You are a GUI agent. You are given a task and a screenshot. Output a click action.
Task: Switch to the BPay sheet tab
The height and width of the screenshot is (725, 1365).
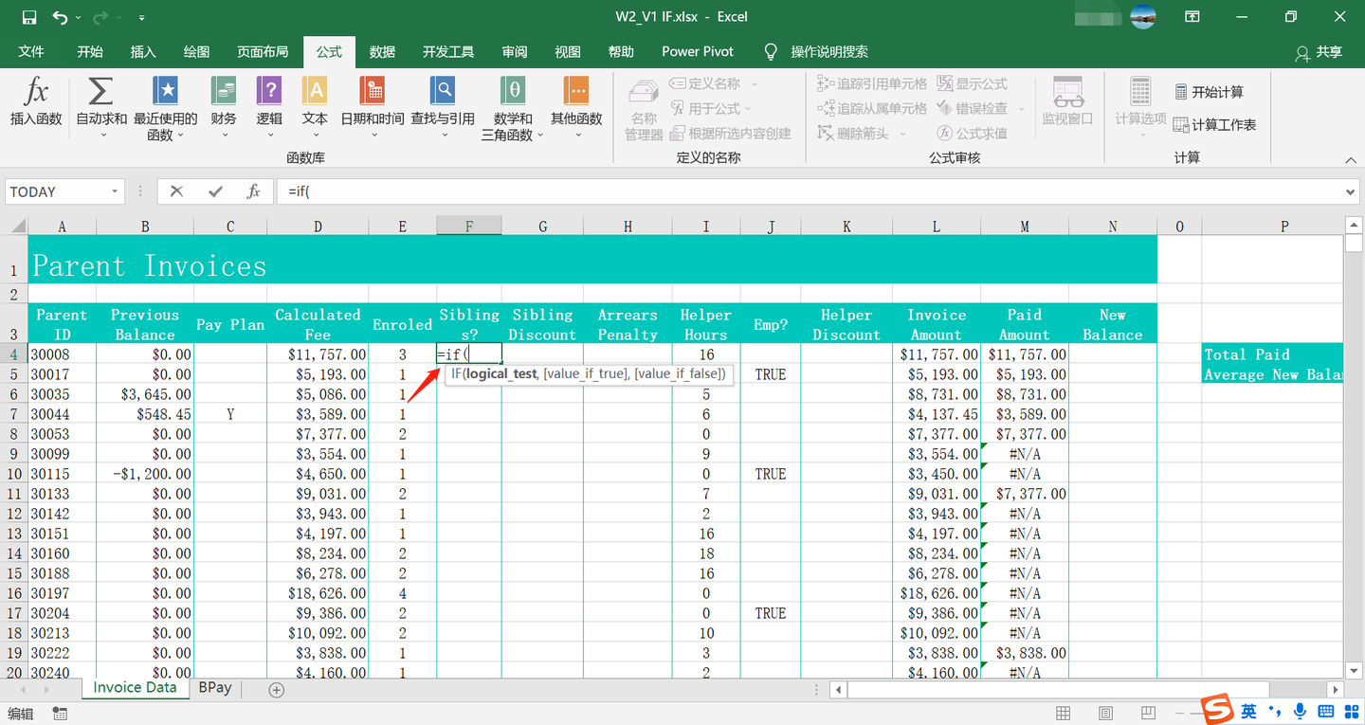coord(214,687)
